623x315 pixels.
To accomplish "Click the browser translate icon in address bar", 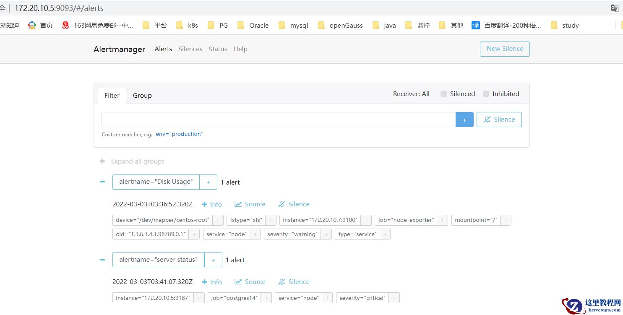I will 614,8.
